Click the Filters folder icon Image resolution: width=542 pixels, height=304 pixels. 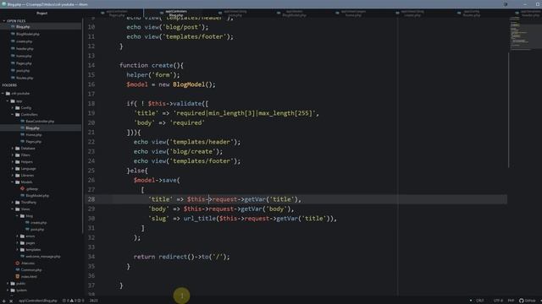coord(18,155)
